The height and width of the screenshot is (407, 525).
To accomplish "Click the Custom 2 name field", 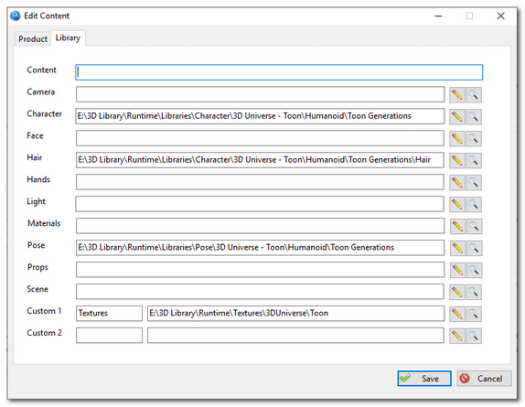I will click(109, 336).
